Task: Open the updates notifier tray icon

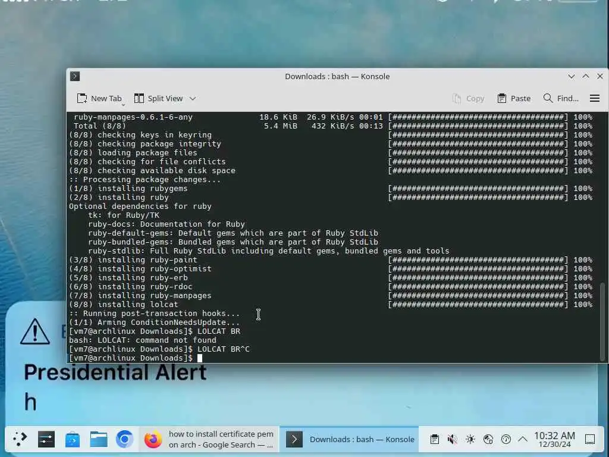Action: [506, 439]
